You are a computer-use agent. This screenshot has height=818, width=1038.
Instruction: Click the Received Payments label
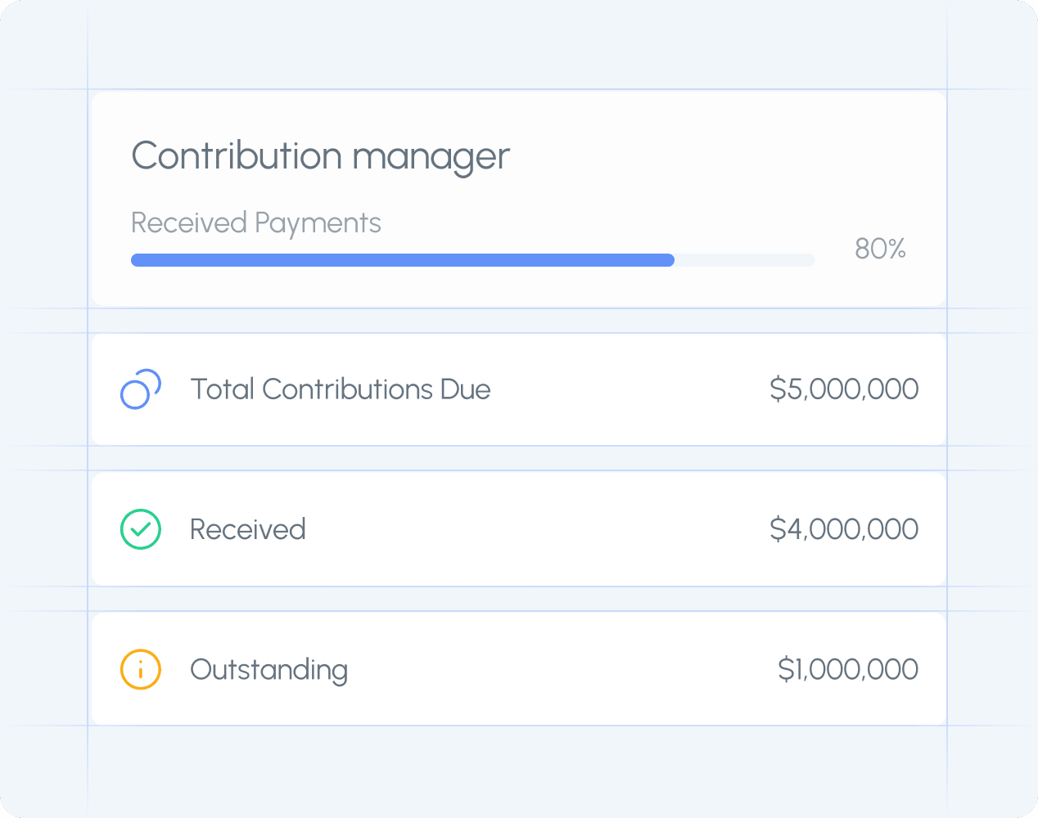tap(256, 222)
